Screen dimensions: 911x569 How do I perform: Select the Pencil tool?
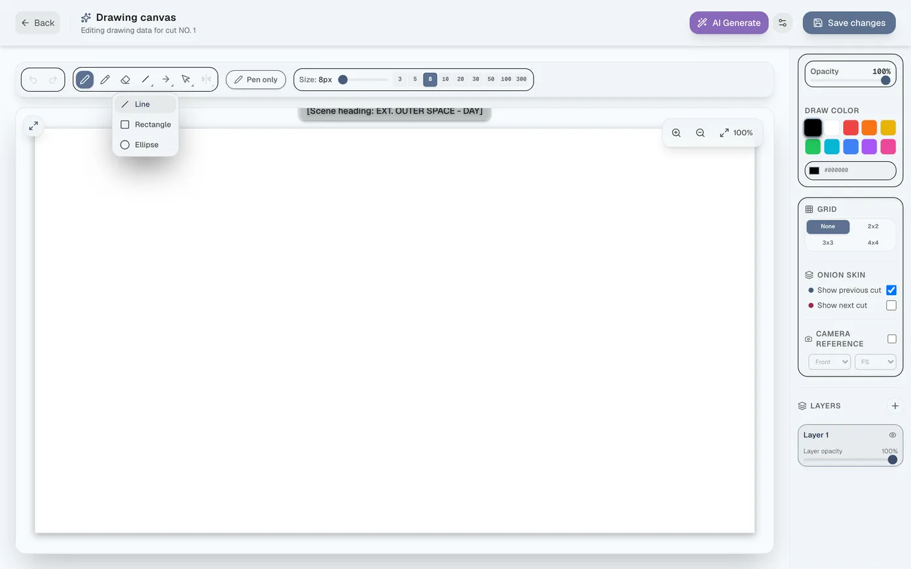[x=105, y=79]
